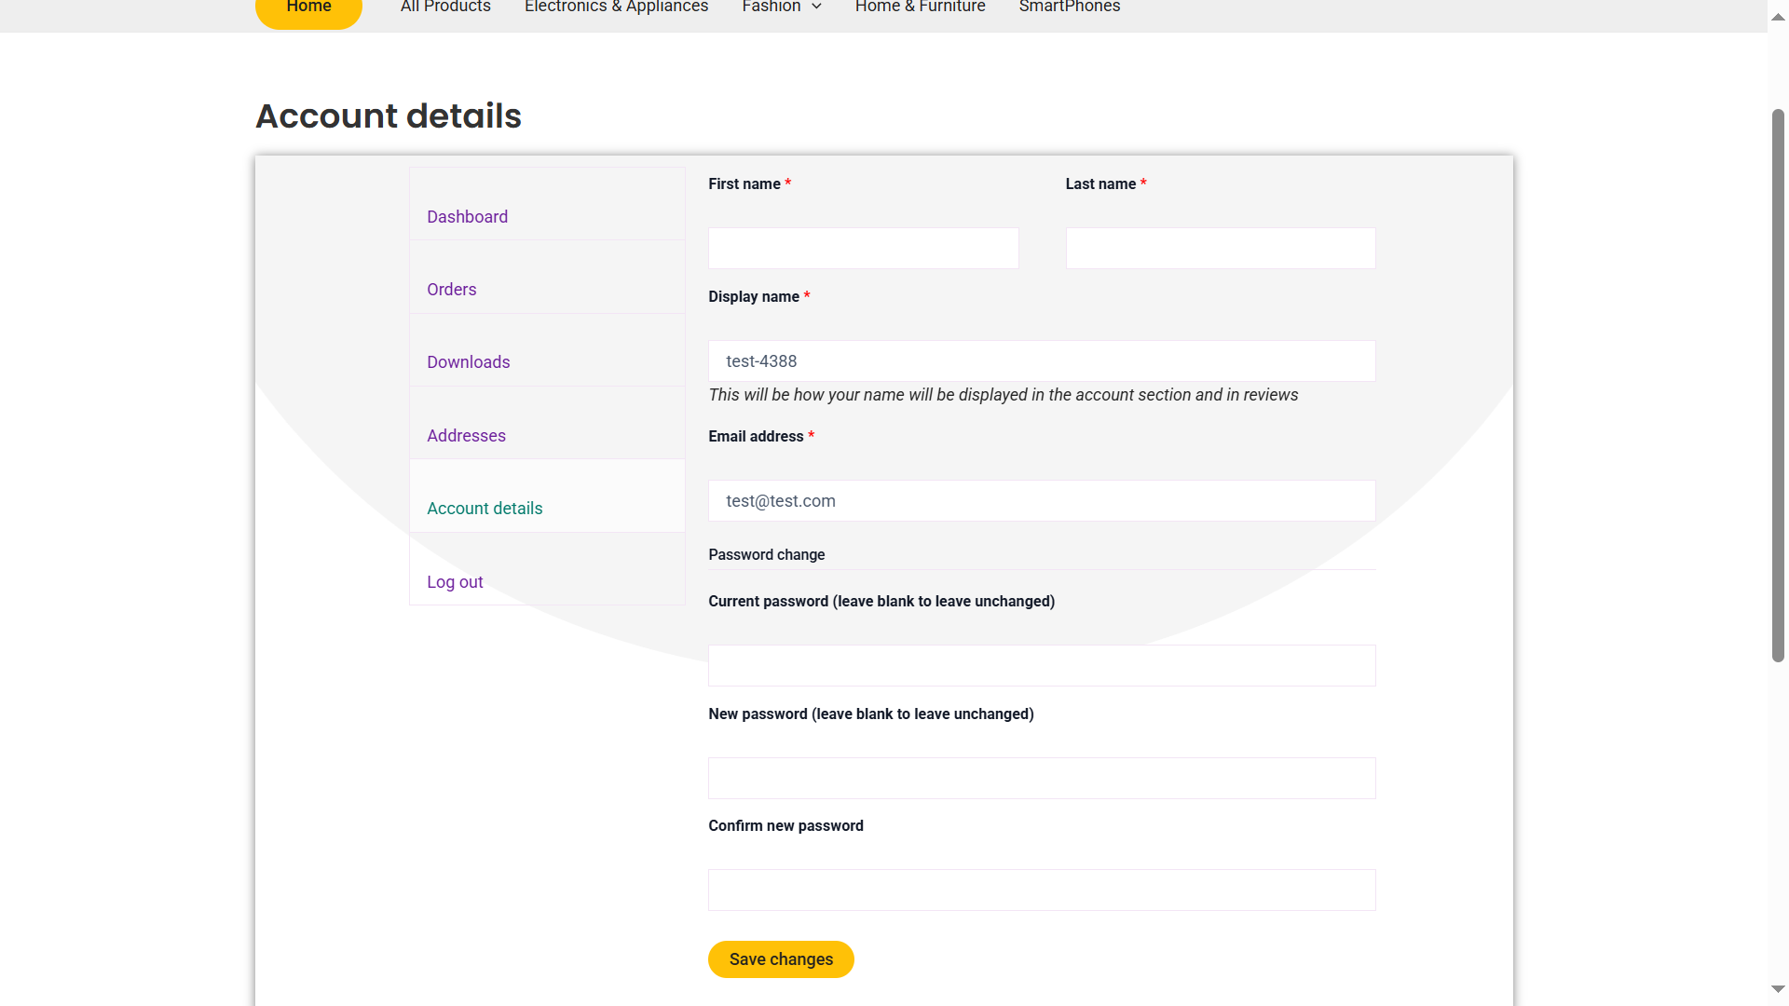Viewport: 1789px width, 1006px height.
Task: Go to the Downloads page
Action: 468,362
